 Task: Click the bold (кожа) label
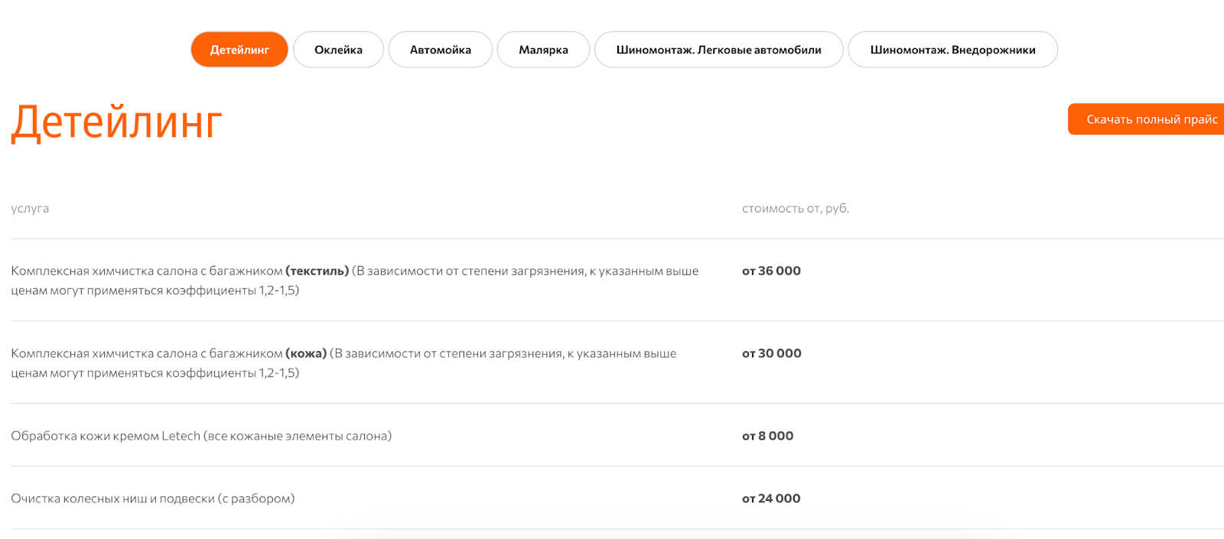(306, 354)
